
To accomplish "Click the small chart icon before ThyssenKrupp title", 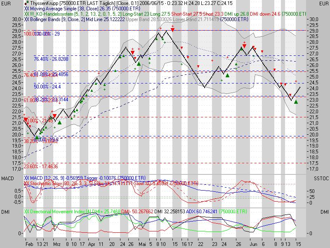I will pos(26,3).
